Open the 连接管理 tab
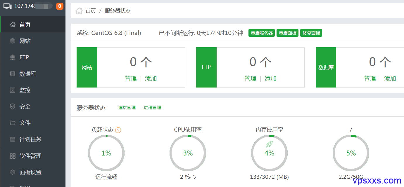404x187 pixels. (127, 108)
